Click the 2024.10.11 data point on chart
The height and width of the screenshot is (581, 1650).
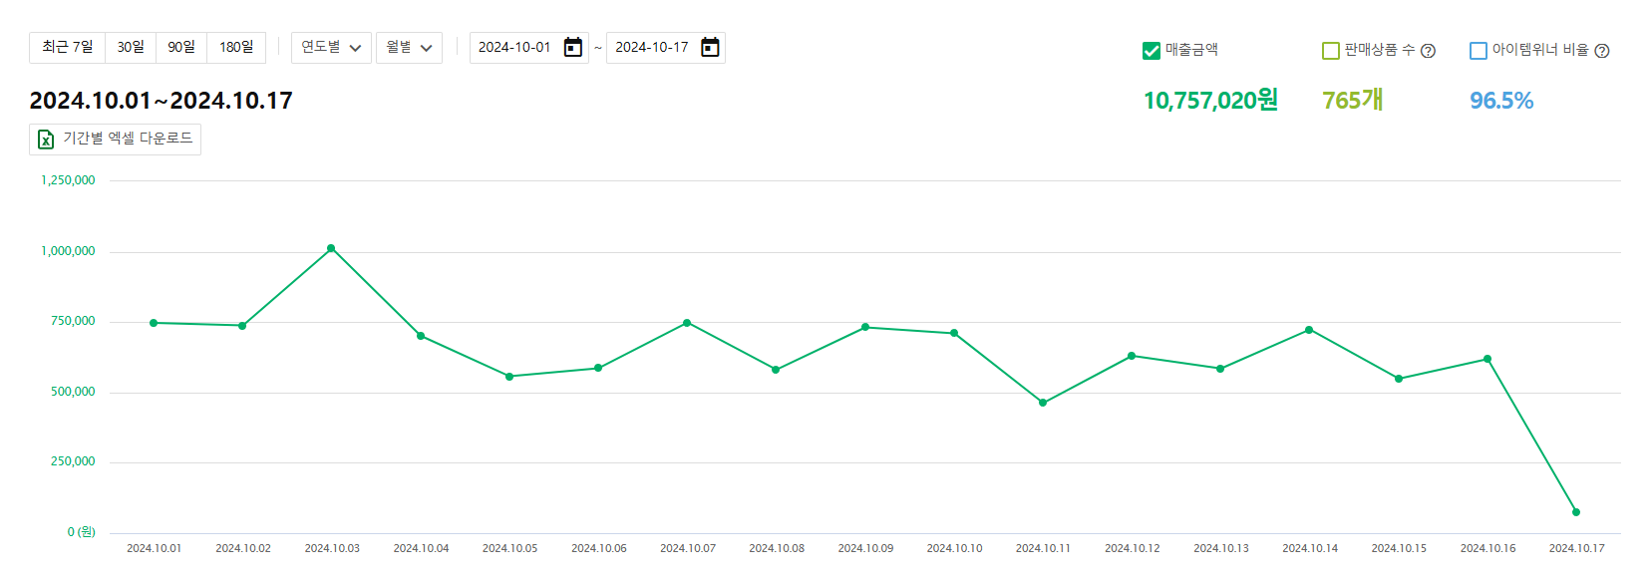(x=1043, y=403)
